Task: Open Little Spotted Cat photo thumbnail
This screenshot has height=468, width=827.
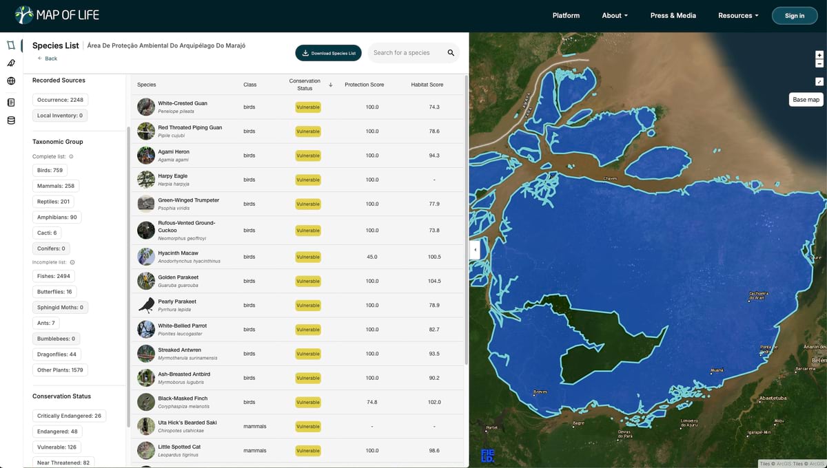Action: 145,451
